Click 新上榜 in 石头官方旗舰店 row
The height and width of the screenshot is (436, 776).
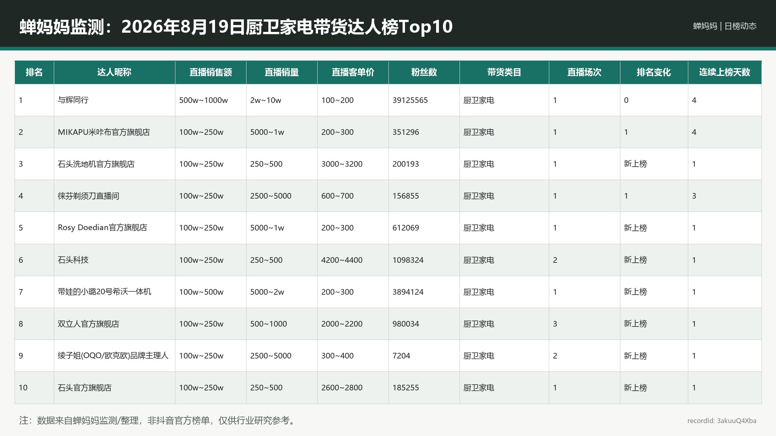[635, 388]
